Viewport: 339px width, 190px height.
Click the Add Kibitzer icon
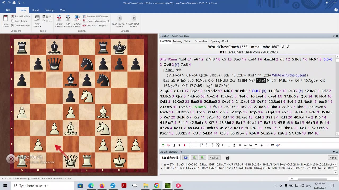pos(68,21)
